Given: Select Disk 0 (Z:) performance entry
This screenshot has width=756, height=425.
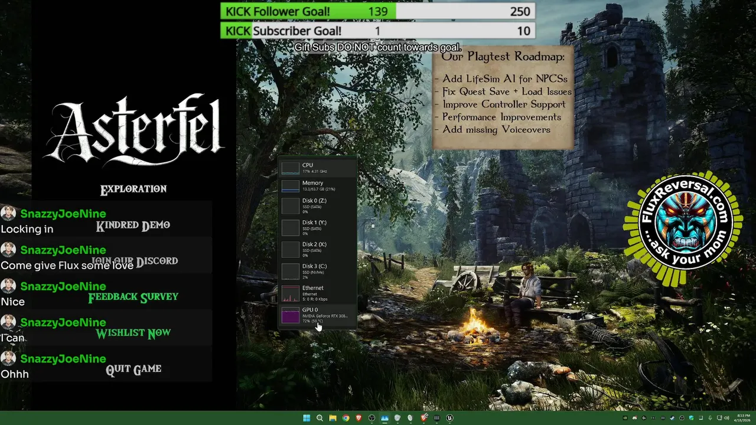Looking at the screenshot, I should click(318, 205).
